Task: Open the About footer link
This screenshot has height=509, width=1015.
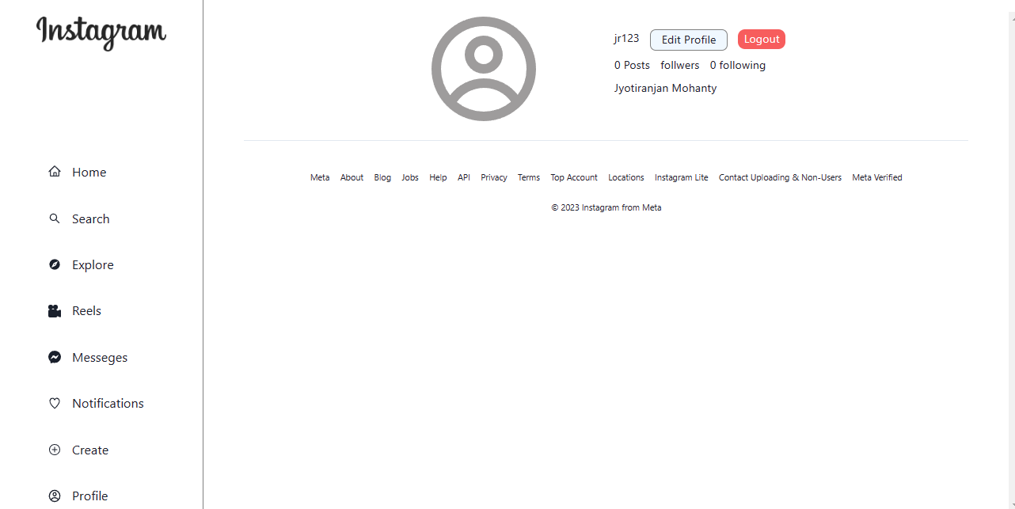Action: (x=352, y=177)
